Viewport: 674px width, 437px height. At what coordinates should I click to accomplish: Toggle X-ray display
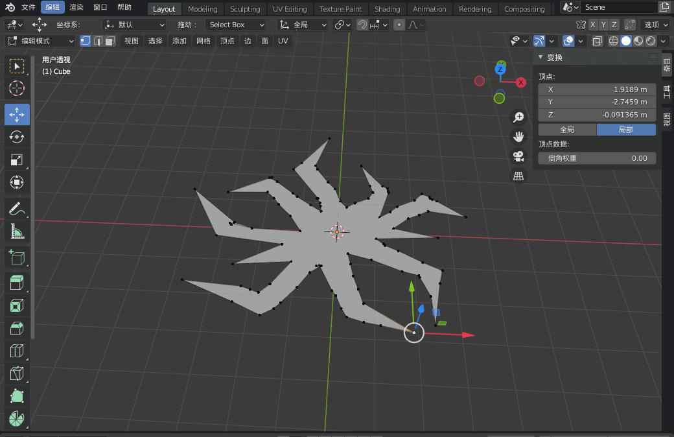[597, 41]
